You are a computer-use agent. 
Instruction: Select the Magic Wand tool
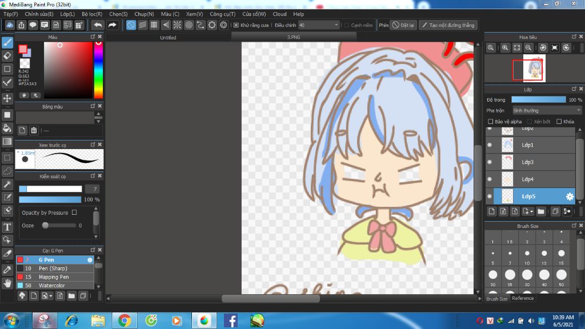(7, 184)
